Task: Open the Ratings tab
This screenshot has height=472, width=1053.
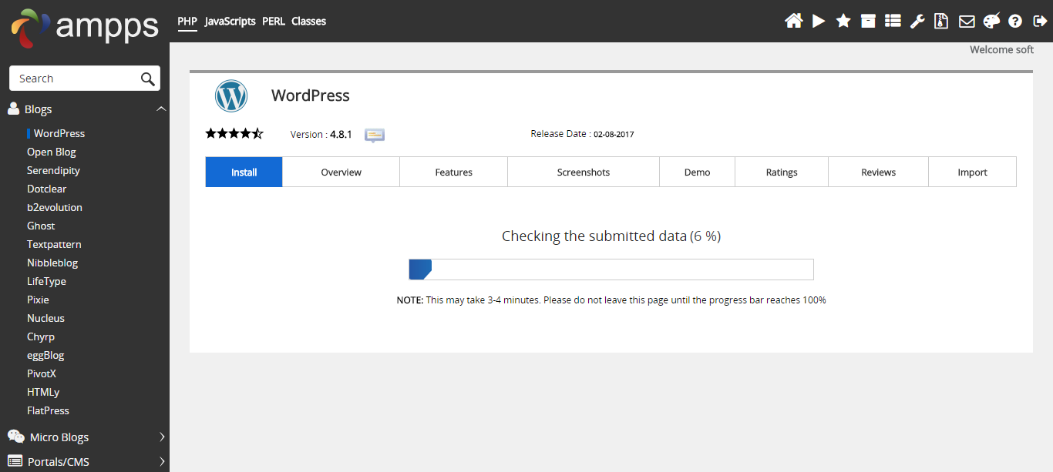Action: point(782,172)
